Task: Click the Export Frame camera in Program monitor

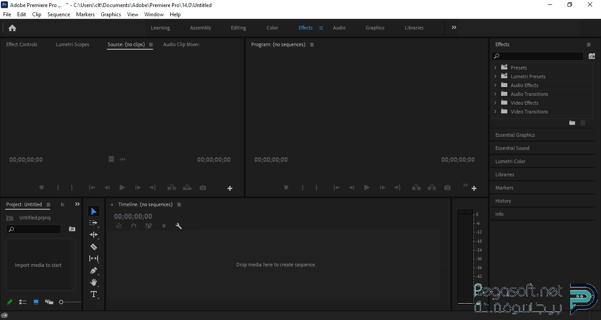Action: 447,188
